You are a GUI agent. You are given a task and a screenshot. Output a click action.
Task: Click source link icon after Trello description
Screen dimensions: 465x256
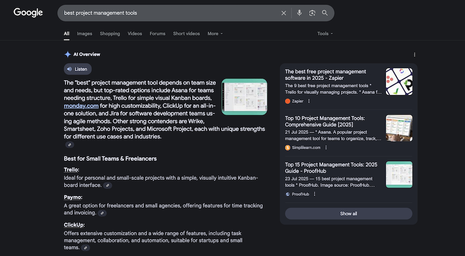click(107, 185)
